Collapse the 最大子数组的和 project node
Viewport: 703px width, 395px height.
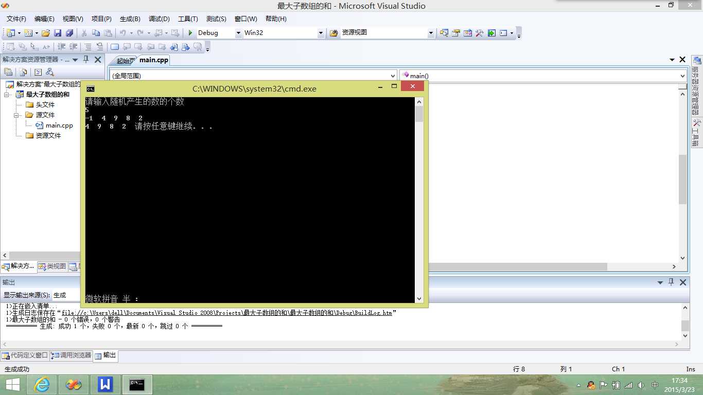(7, 95)
